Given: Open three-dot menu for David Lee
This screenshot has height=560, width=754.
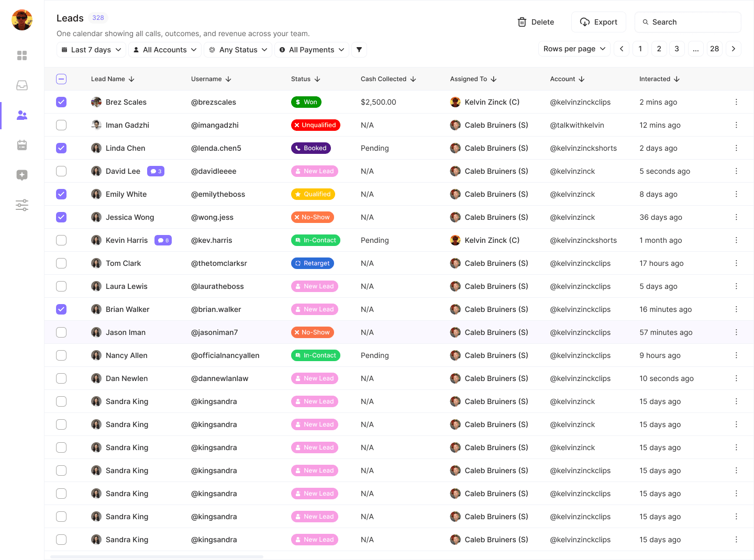Looking at the screenshot, I should (x=736, y=171).
